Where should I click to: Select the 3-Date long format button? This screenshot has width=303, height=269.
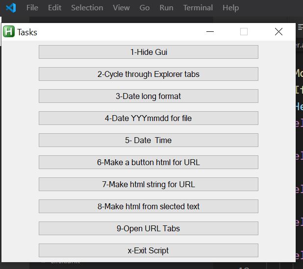(148, 96)
